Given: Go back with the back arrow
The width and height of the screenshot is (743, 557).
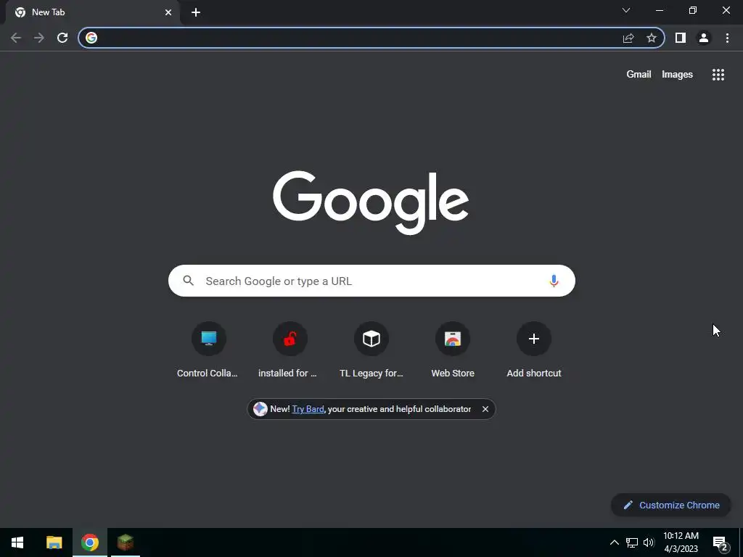Looking at the screenshot, I should pos(16,38).
